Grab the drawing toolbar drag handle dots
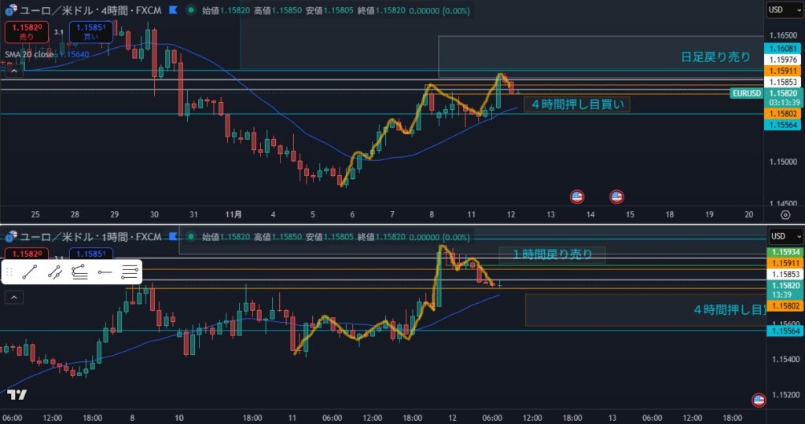The height and width of the screenshot is (424, 805). click(10, 272)
